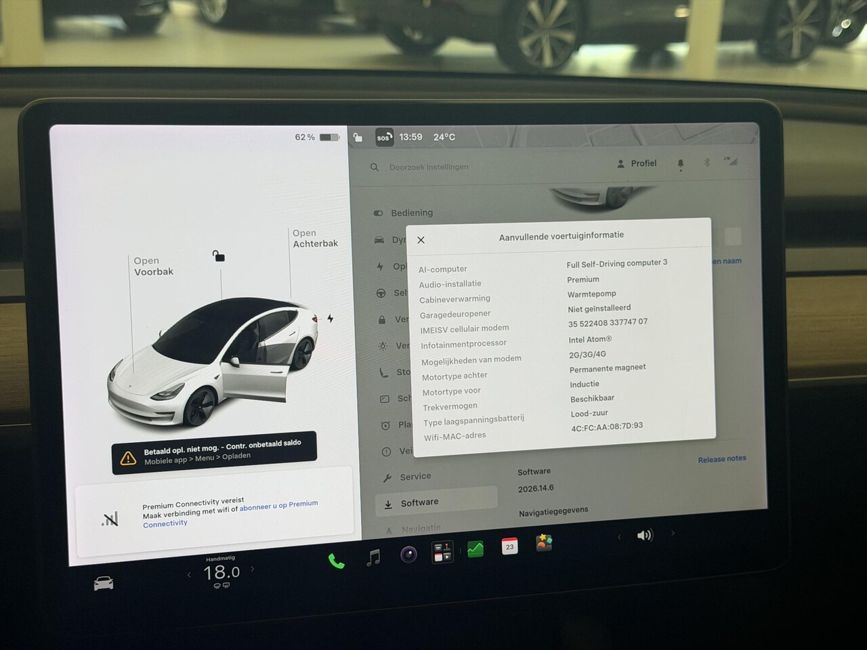The width and height of the screenshot is (867, 650).
Task: Open the light-bulb Ver settings menu
Action: [x=394, y=346]
